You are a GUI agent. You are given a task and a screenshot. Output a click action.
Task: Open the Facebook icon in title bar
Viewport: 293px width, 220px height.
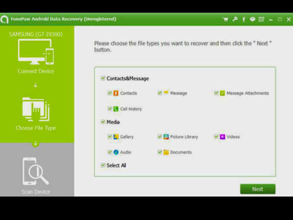tap(244, 19)
